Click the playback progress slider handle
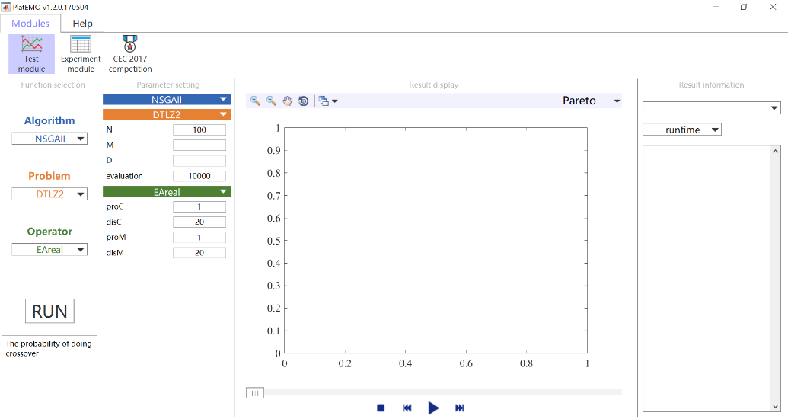Viewport: 788px width, 419px height. 255,393
